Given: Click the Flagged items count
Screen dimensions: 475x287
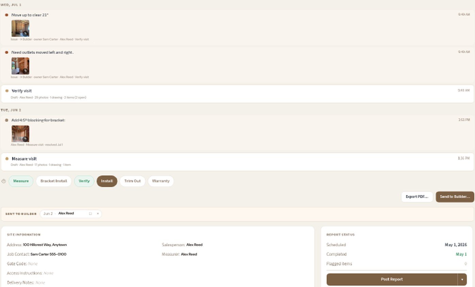Looking at the screenshot, I should (465, 264).
